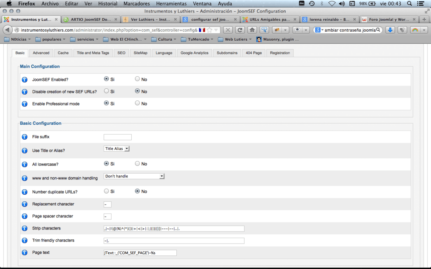This screenshot has height=269, width=431.
Task: Click info icon beside Enable Professional mode
Action: click(25, 104)
